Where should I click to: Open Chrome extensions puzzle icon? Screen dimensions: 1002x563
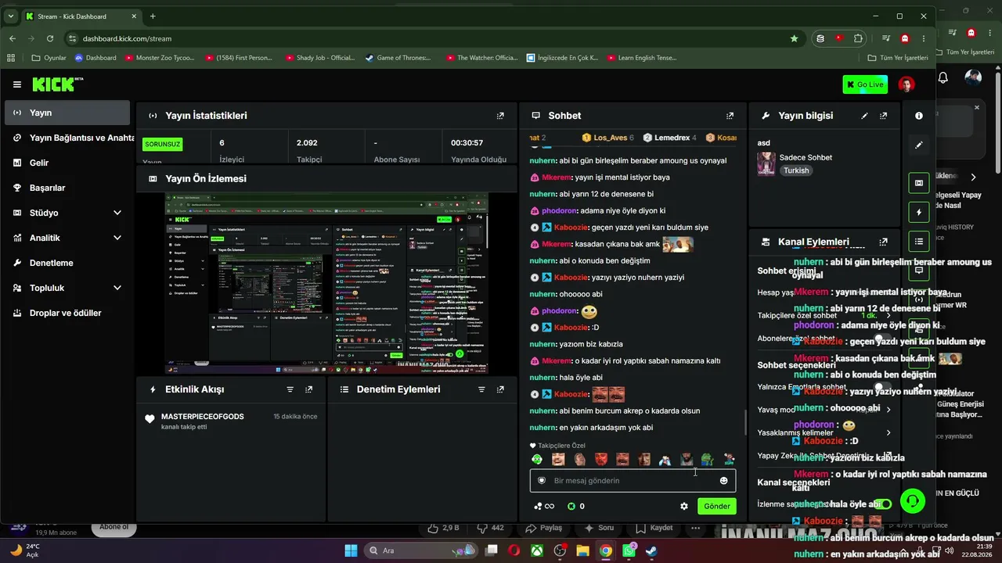coord(859,38)
